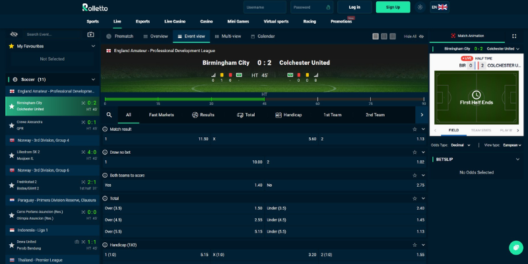
Task: Open the EN language selector flag
Action: click(440, 7)
